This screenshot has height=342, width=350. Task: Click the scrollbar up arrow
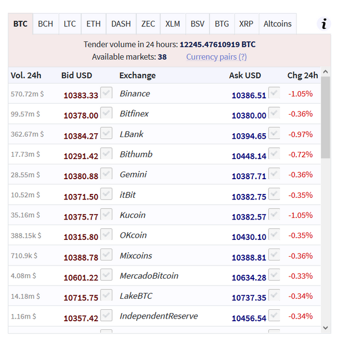pos(326,72)
